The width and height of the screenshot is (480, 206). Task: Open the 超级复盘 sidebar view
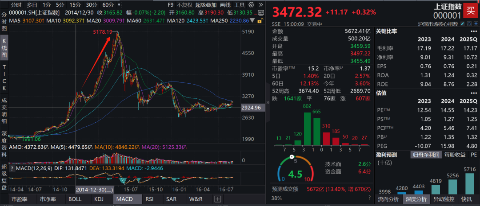pos(4,177)
